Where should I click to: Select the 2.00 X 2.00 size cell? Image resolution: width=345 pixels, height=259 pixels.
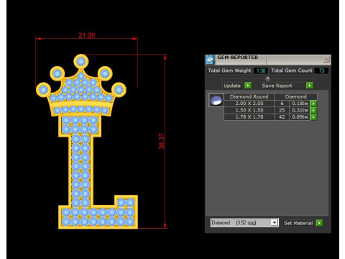(249, 104)
